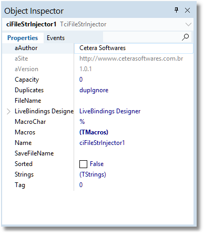
Task: Click the (TStrings) value
Action: click(x=93, y=174)
